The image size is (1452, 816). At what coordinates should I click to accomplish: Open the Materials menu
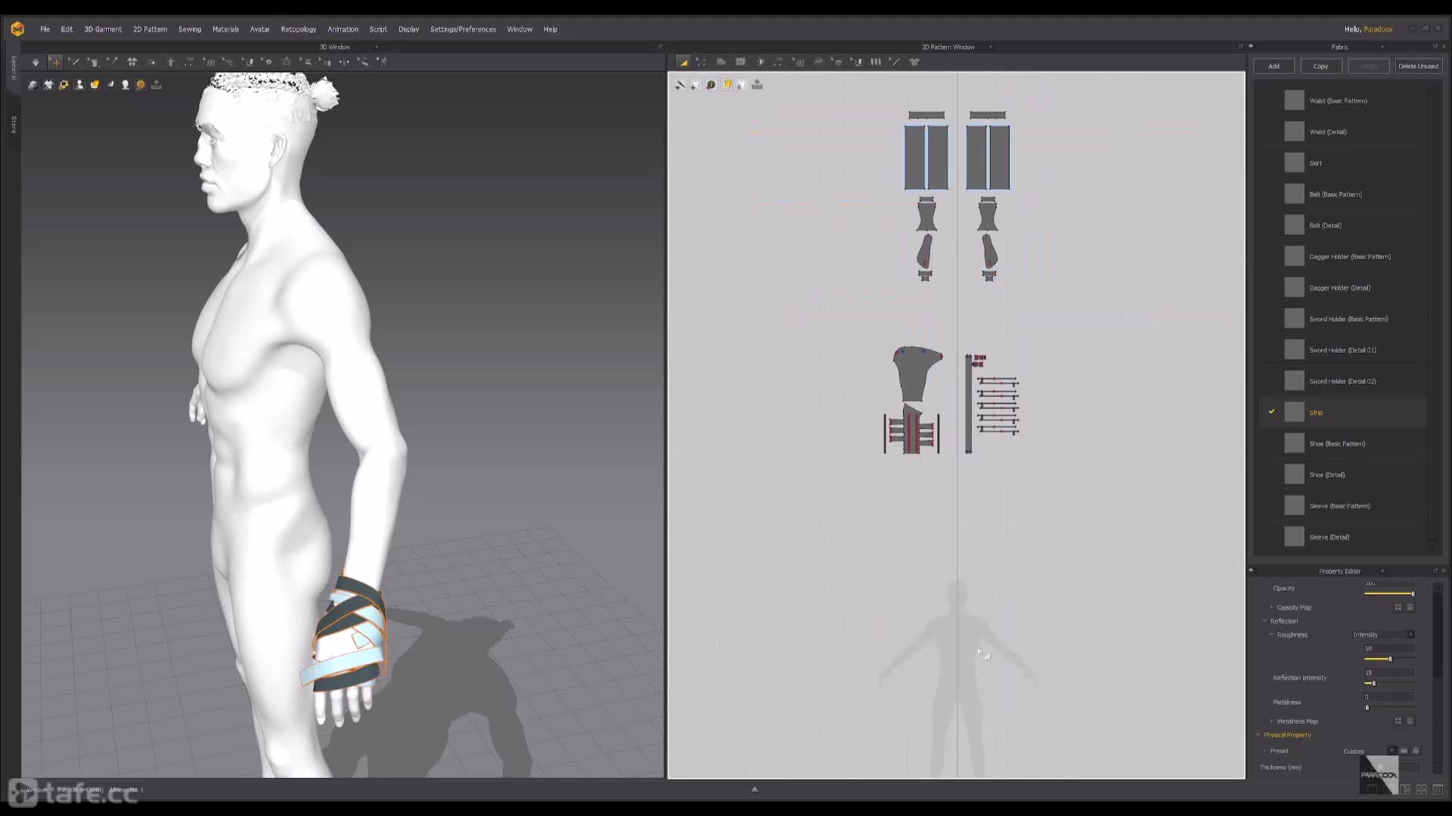click(x=225, y=29)
